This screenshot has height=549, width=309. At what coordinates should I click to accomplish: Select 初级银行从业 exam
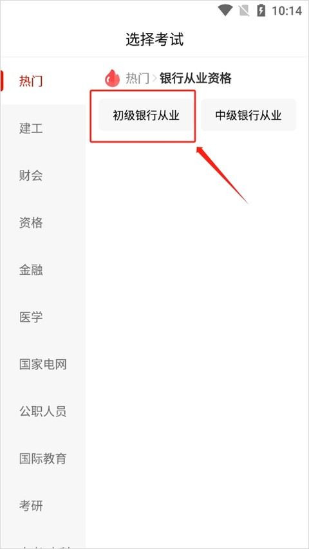[146, 115]
